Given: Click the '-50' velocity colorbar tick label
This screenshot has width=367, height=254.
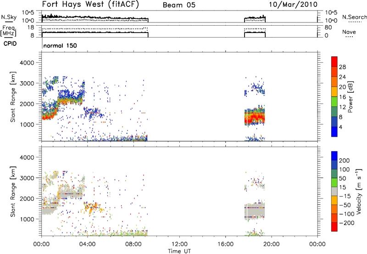Looking at the screenshot, I should (x=345, y=205).
